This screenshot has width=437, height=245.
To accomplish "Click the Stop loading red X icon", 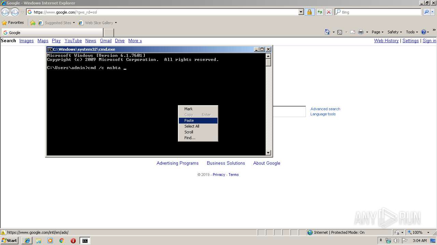I will click(328, 12).
